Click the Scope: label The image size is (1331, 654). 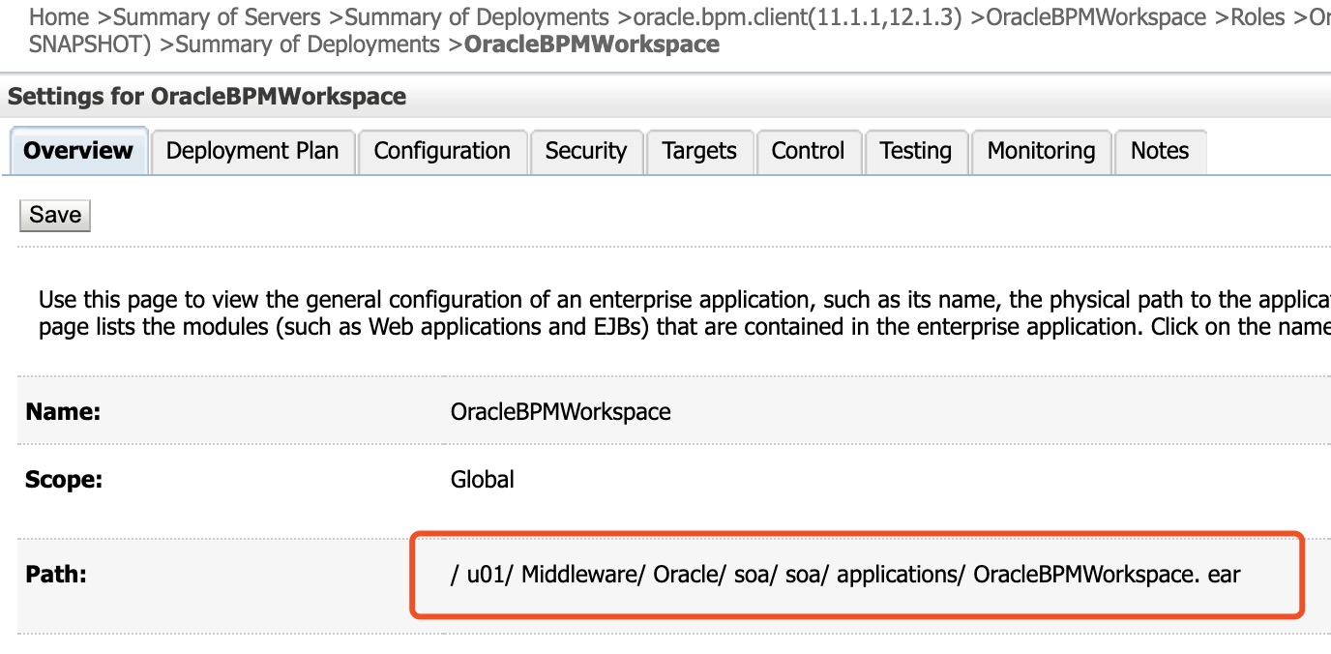(x=64, y=479)
